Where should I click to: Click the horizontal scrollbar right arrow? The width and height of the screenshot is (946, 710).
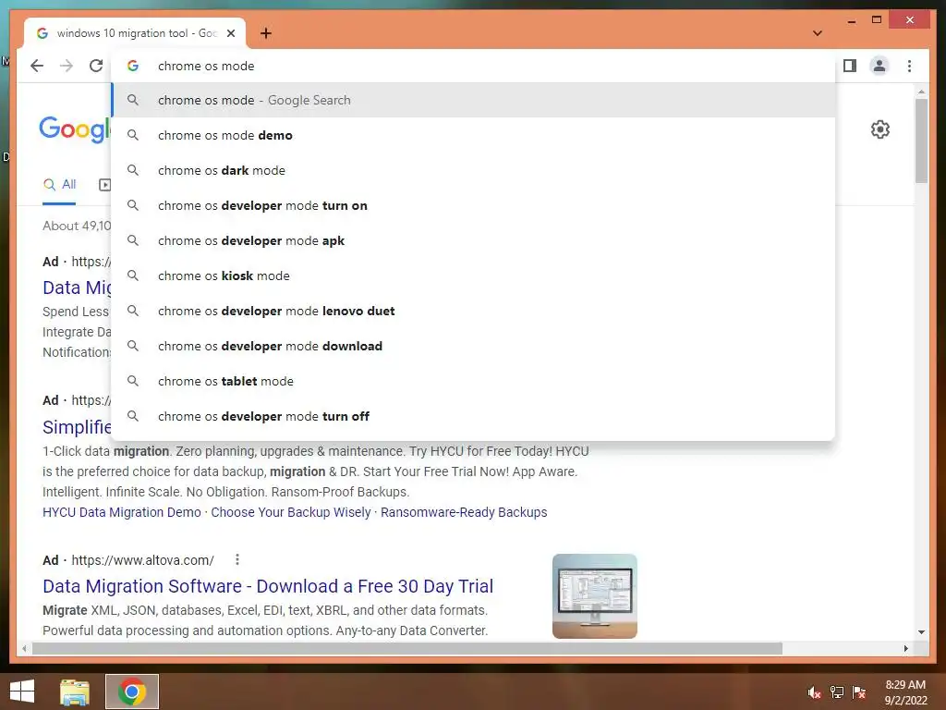pos(905,648)
